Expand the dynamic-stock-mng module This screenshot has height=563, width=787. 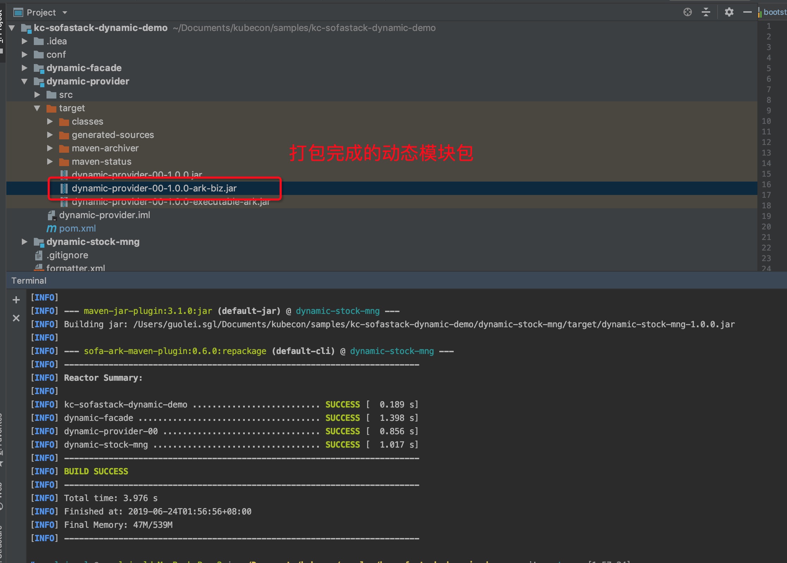(24, 242)
